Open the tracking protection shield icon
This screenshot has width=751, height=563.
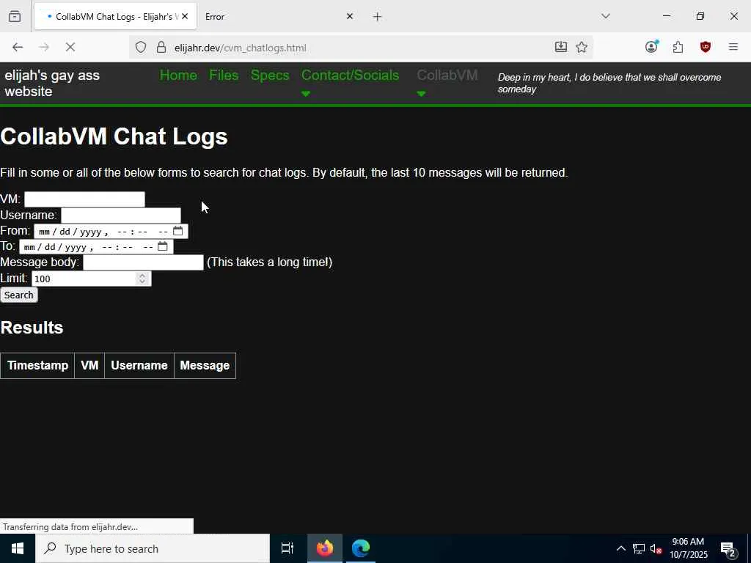click(140, 47)
